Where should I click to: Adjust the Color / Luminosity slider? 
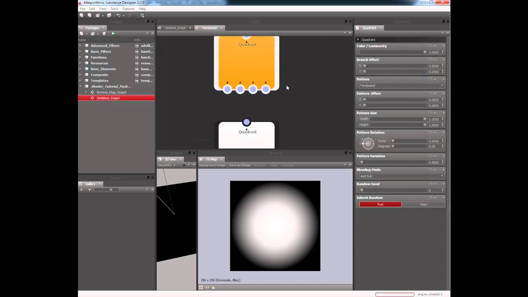[392, 52]
